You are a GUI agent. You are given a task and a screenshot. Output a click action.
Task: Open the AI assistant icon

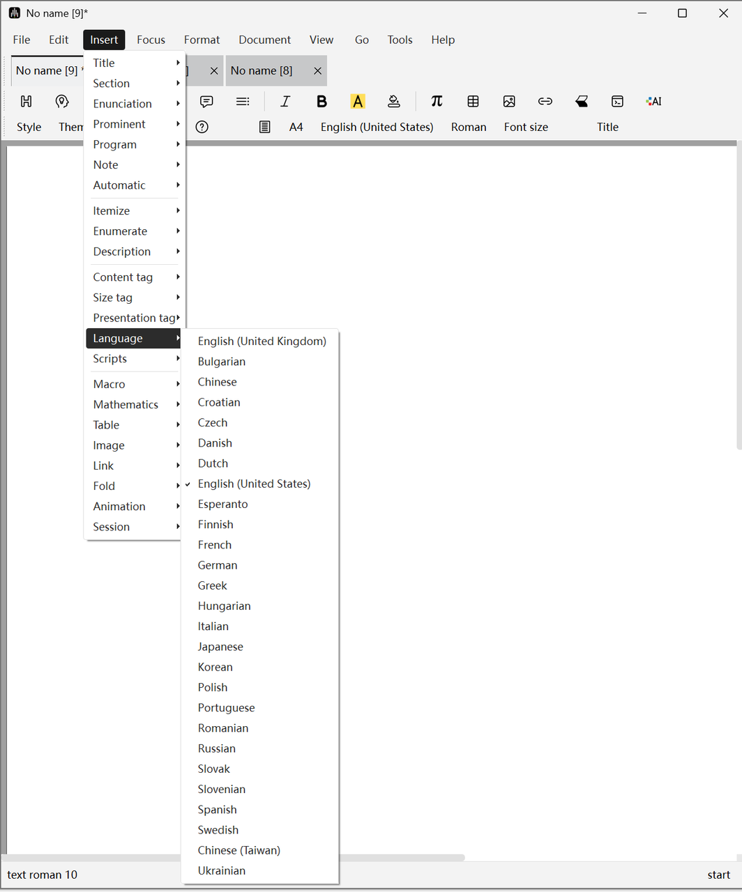click(x=653, y=102)
